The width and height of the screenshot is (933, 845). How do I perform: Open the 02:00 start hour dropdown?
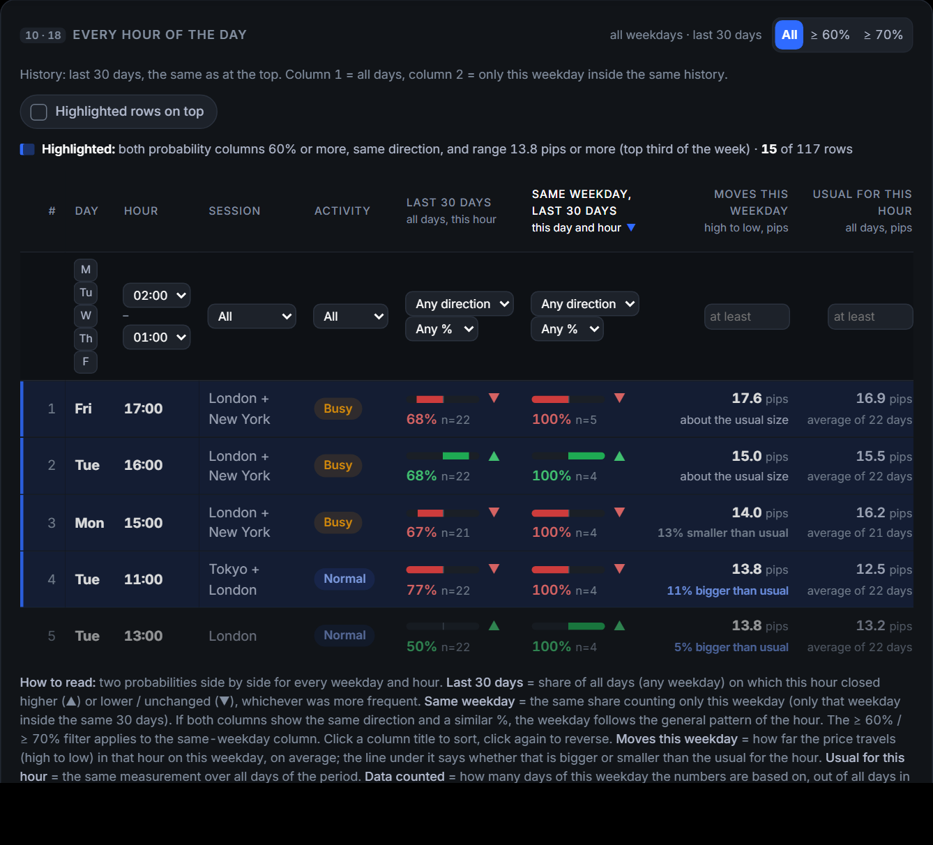click(157, 296)
